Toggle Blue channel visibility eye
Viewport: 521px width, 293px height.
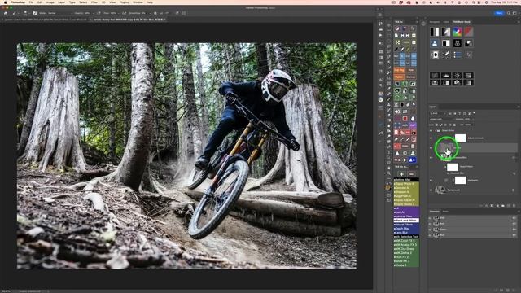click(x=431, y=235)
